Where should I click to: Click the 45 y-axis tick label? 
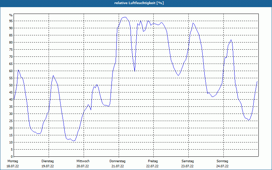11,92
